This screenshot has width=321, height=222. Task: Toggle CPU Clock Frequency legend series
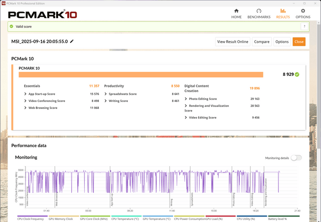(x=32, y=218)
